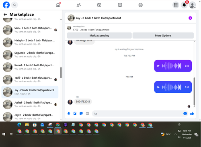Open Joyce's conversation
The height and width of the screenshot is (147, 201).
(x=30, y=116)
